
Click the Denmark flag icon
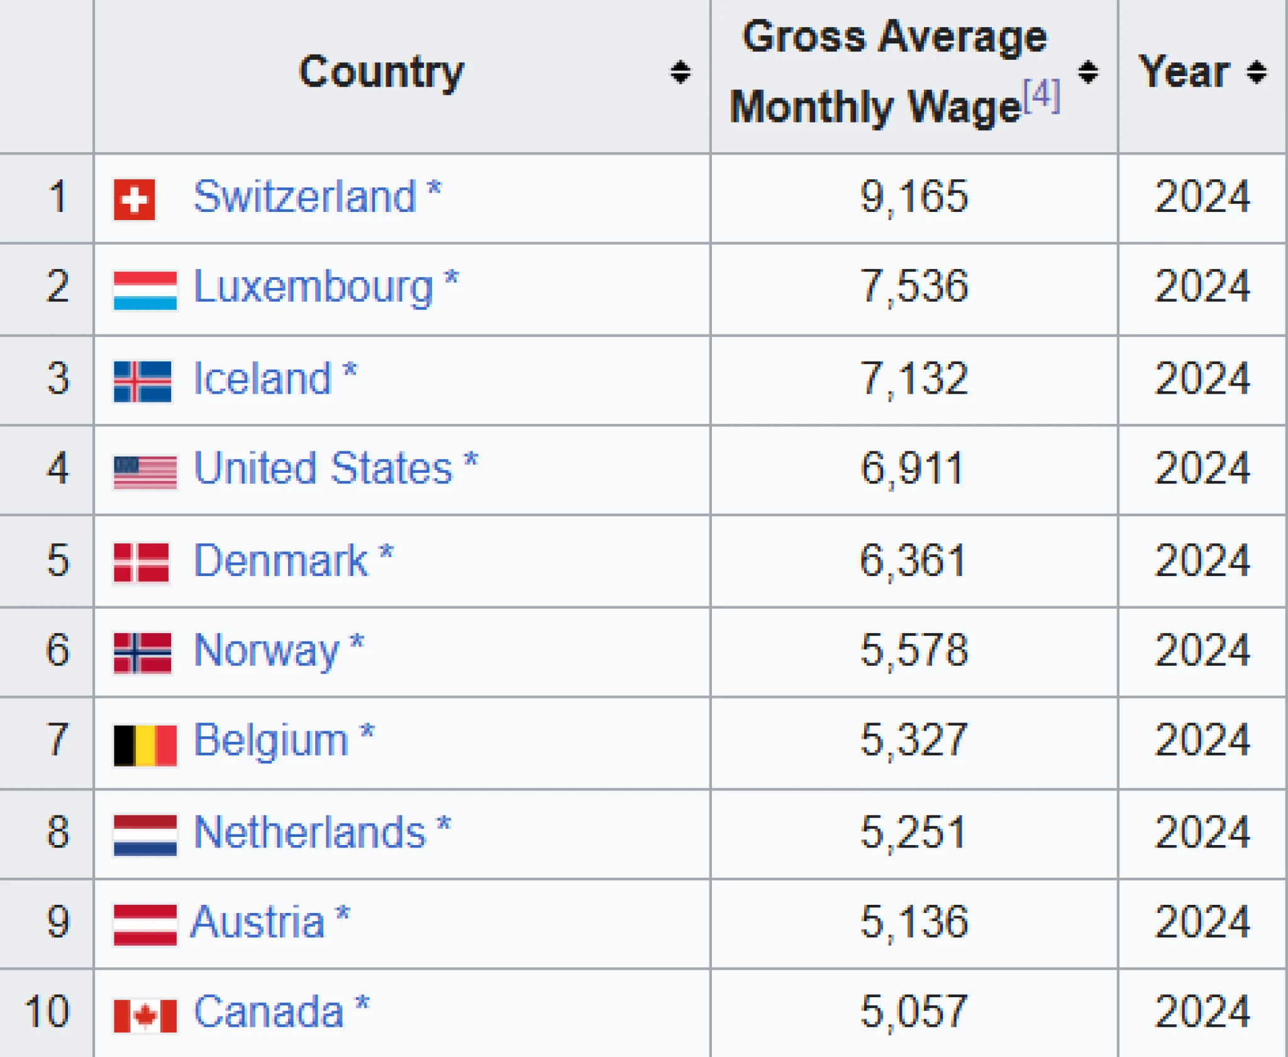coord(142,563)
